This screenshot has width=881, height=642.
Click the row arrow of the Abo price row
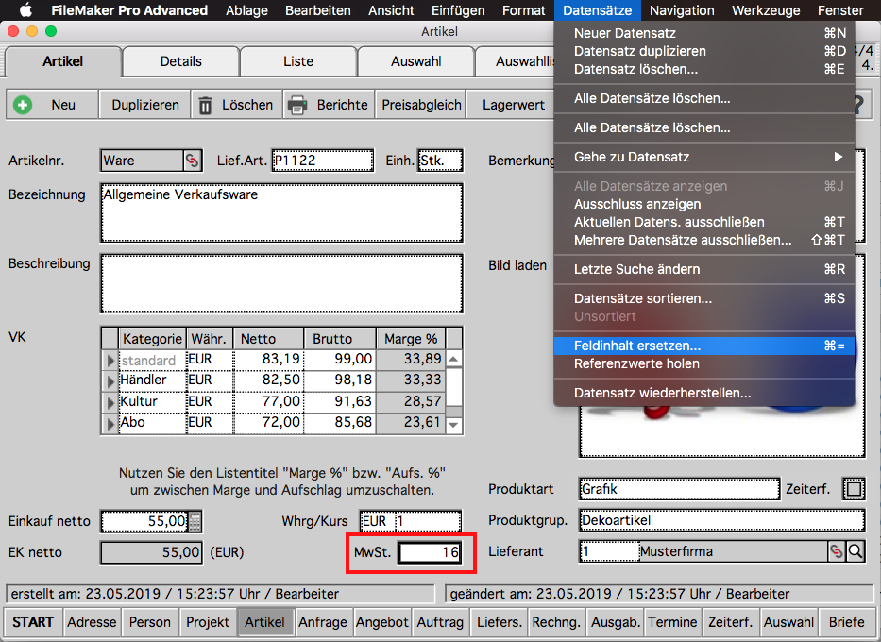click(110, 423)
